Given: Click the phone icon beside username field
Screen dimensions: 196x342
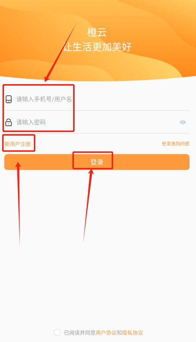Looking at the screenshot, I should (x=9, y=99).
